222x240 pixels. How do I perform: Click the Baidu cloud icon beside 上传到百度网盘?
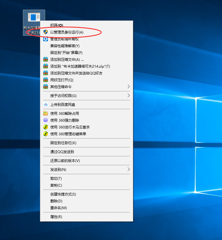[46, 104]
